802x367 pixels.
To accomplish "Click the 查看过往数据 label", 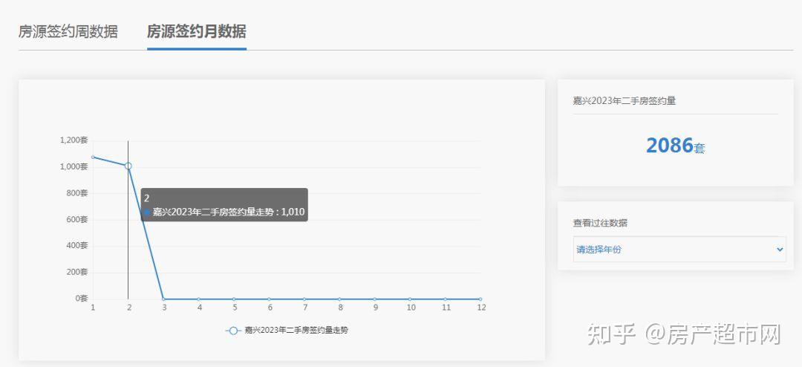I will 601,223.
